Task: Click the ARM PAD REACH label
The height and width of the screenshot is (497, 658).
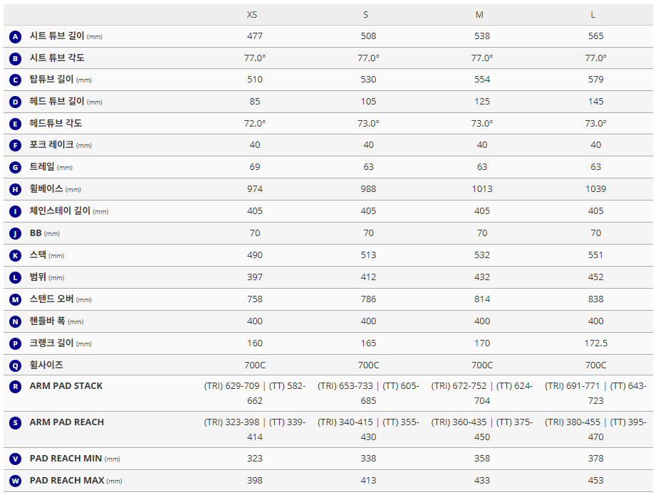Action: tap(67, 422)
